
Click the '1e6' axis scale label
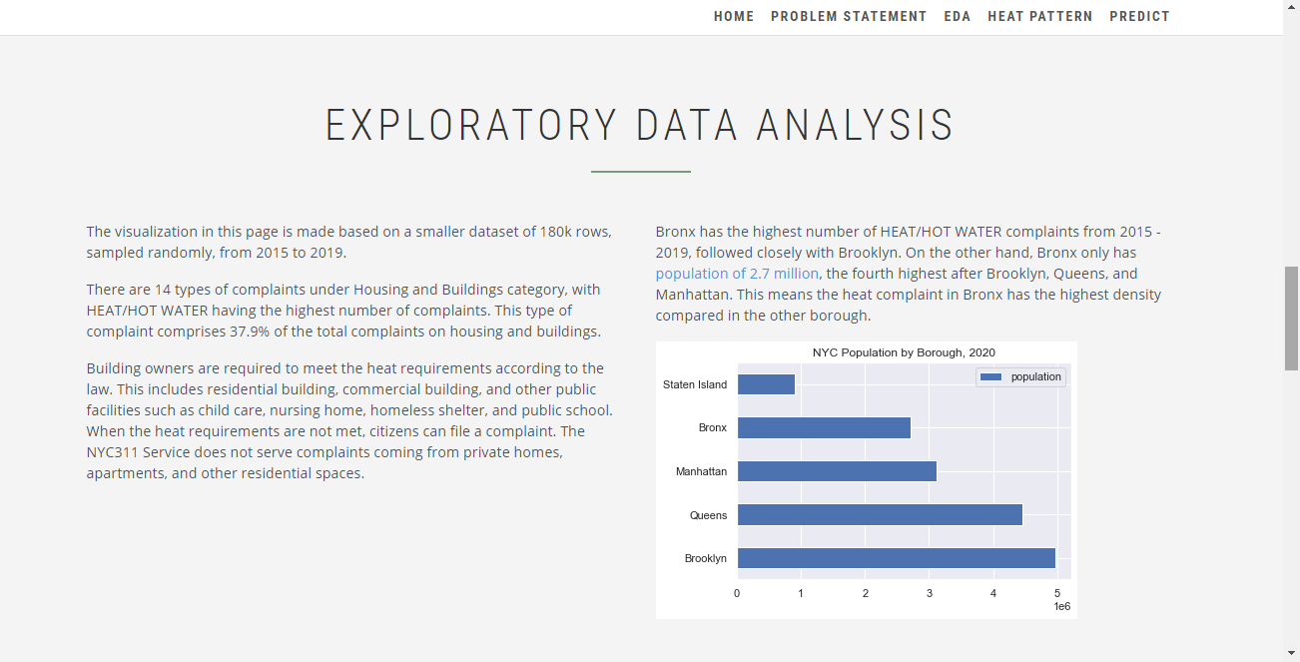point(1062,607)
